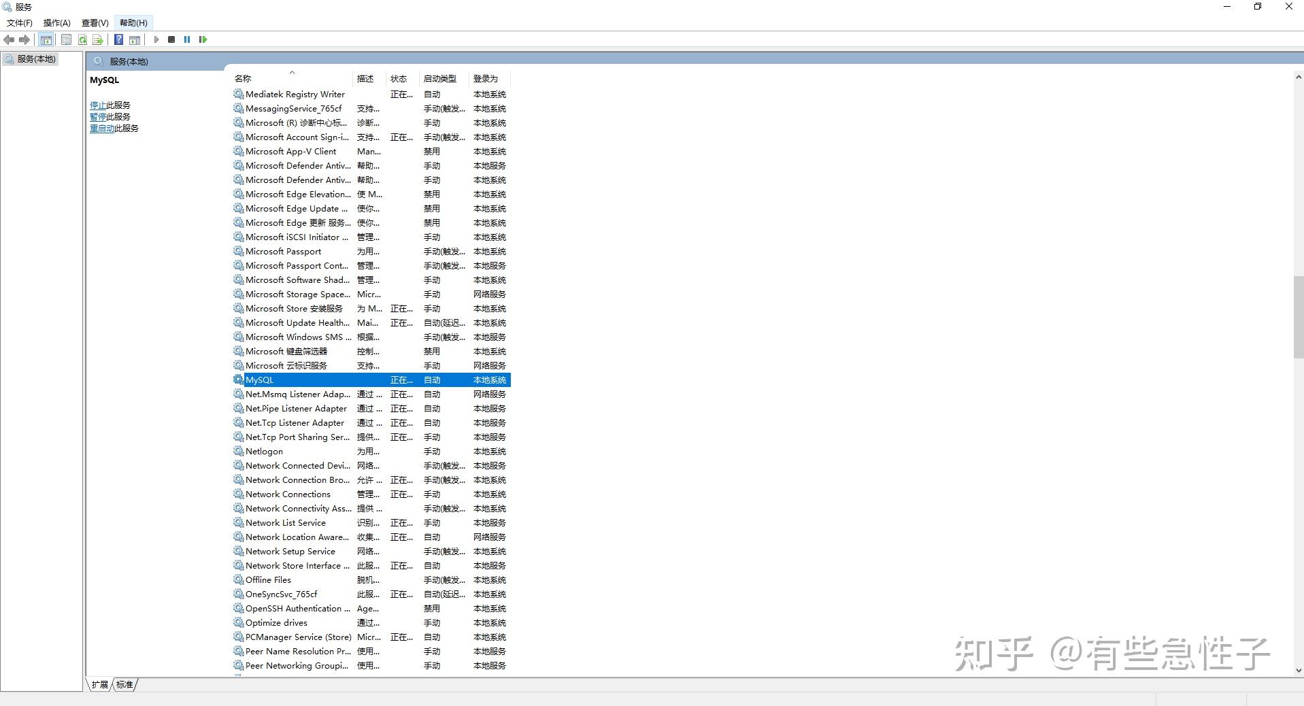
Task: Switch to the 标准 tab at bottom
Action: coord(124,684)
